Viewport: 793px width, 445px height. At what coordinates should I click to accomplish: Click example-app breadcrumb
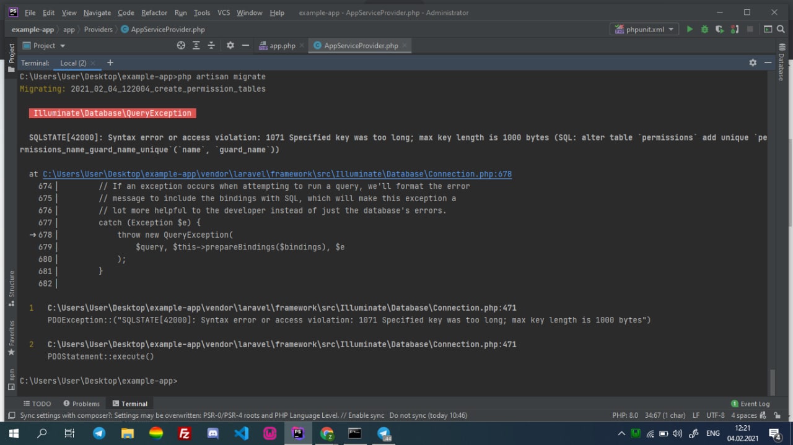click(x=33, y=29)
